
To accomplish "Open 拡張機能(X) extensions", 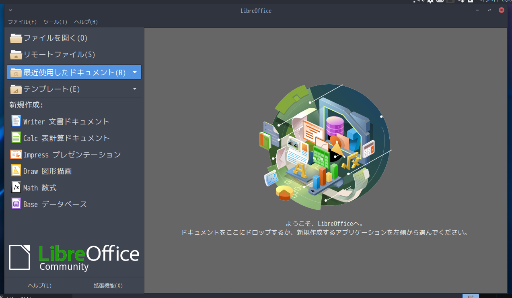I will [x=108, y=286].
